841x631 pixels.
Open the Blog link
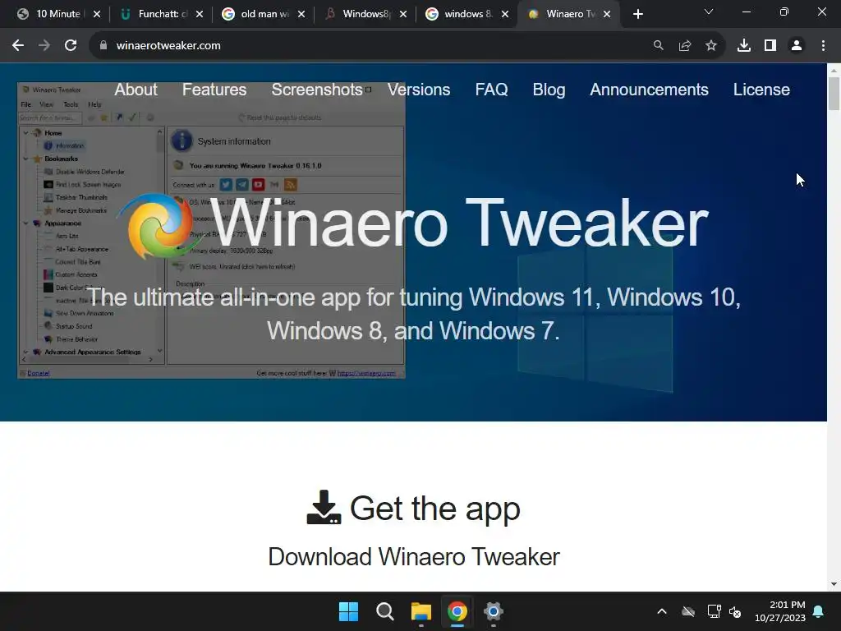549,90
